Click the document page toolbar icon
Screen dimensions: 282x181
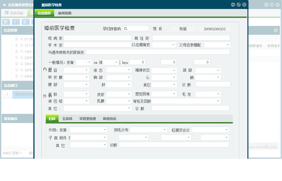click(25, 22)
